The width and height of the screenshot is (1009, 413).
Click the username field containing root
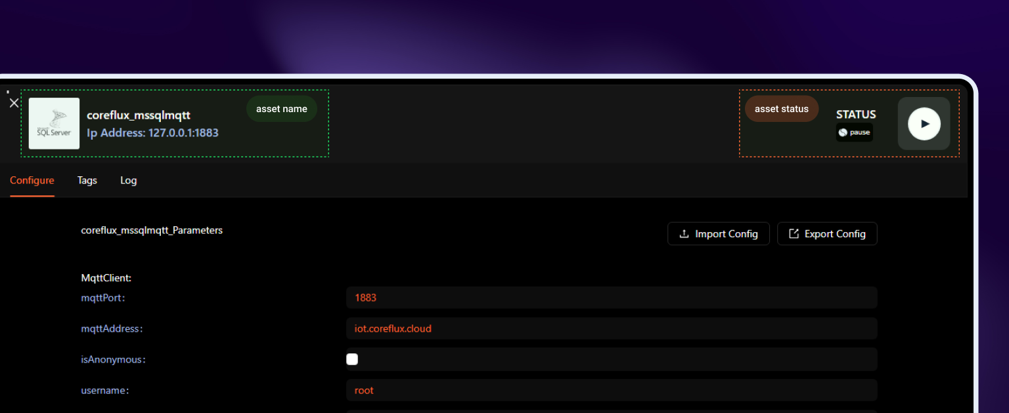click(611, 390)
